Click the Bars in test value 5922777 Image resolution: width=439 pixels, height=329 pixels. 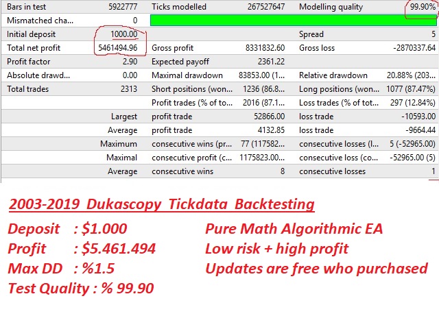(x=123, y=7)
